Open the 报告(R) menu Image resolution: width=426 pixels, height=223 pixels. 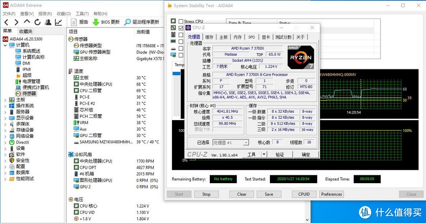tap(45, 13)
